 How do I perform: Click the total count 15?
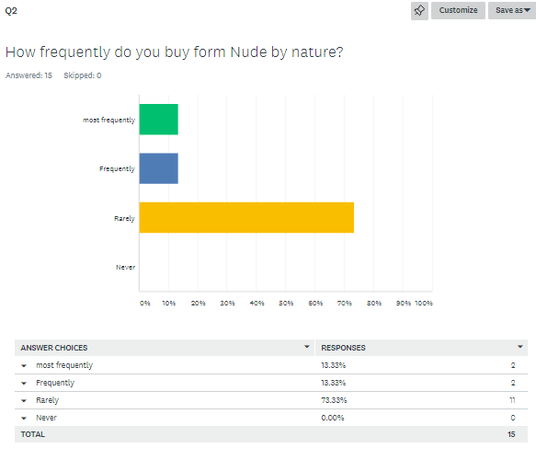click(x=511, y=434)
